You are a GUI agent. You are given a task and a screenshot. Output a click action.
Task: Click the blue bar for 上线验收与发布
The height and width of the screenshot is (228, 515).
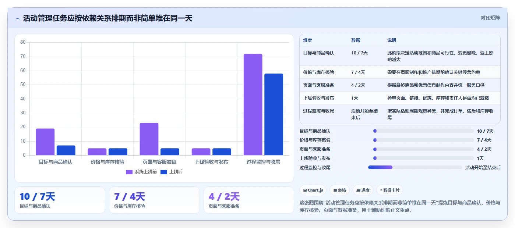click(x=222, y=152)
